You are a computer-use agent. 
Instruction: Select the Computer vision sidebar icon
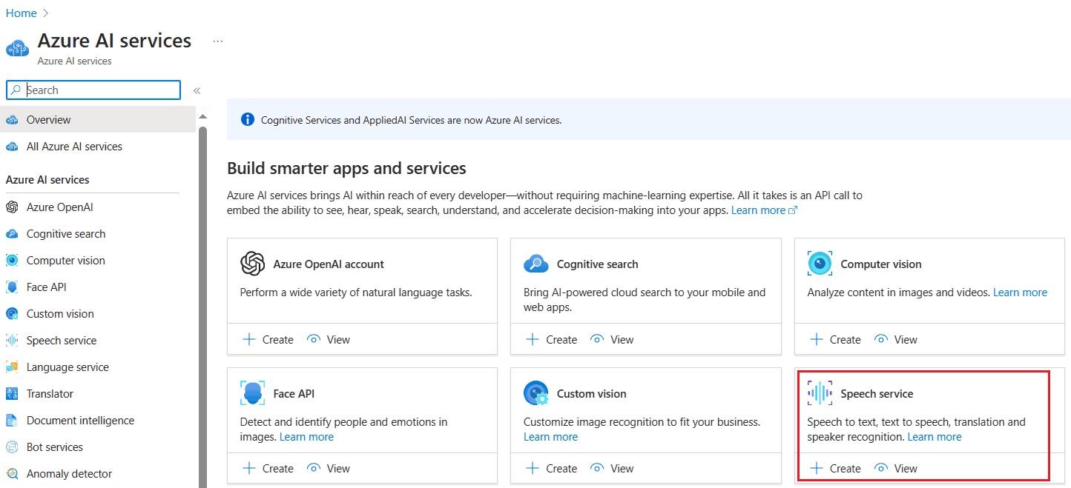12,261
